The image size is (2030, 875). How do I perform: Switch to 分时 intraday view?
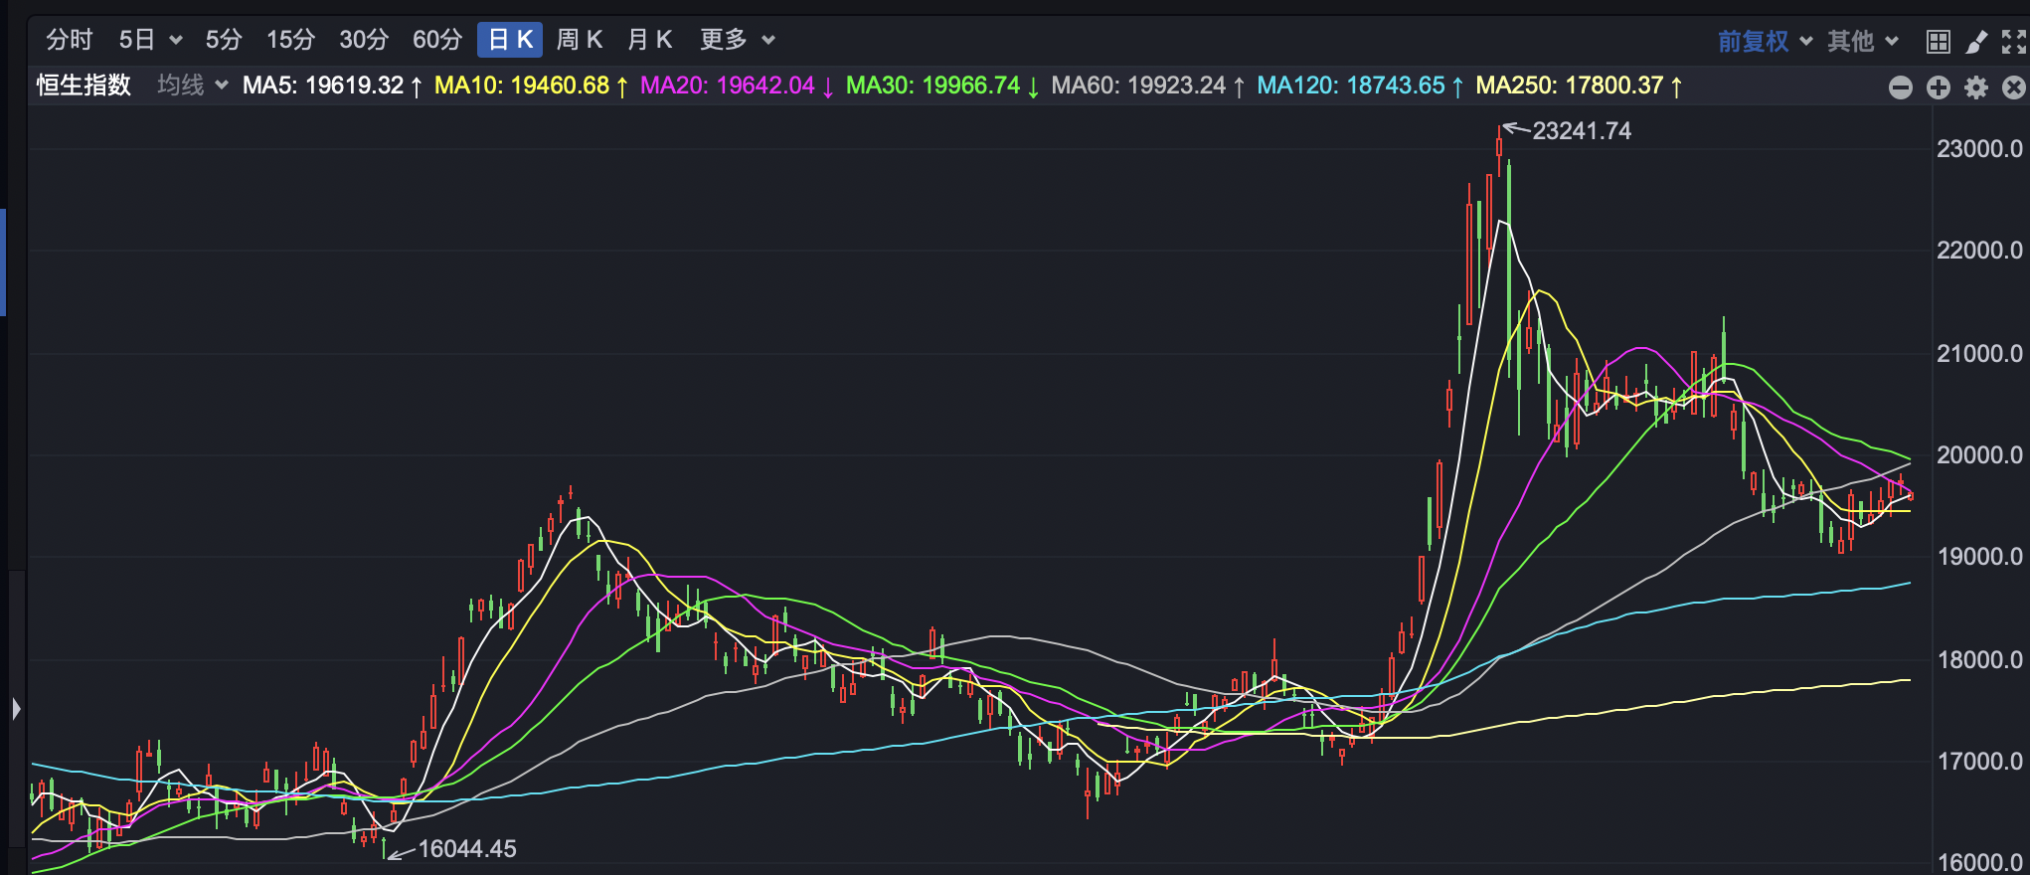point(69,40)
